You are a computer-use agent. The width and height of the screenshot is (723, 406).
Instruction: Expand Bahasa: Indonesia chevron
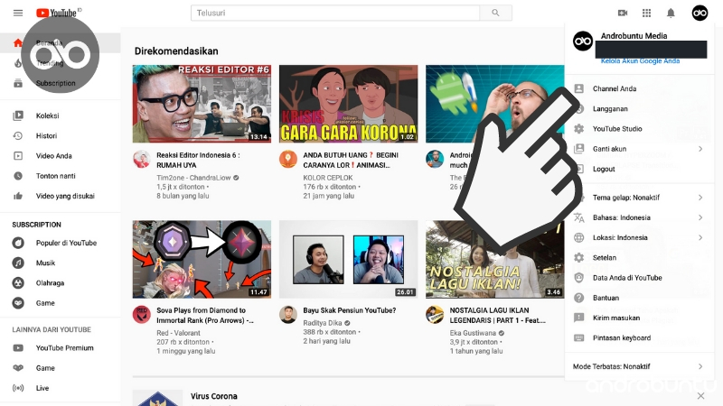click(700, 217)
